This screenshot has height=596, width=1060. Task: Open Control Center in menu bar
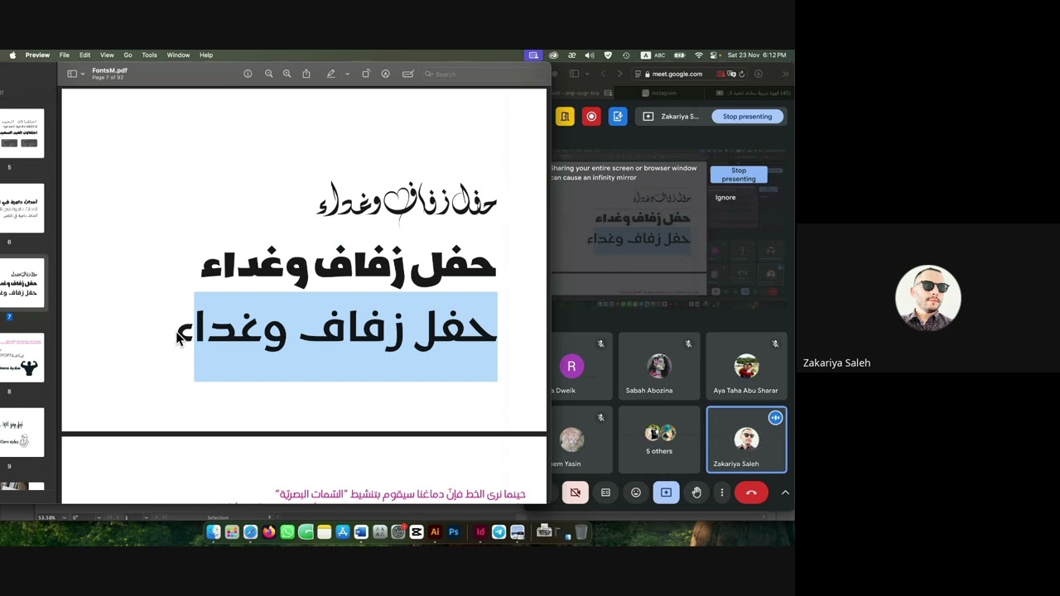point(715,55)
